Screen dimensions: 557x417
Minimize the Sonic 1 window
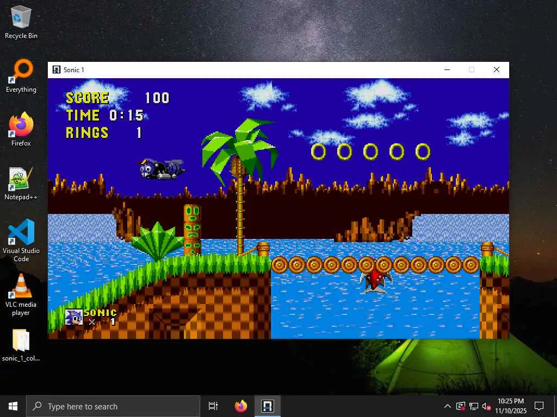coord(447,69)
